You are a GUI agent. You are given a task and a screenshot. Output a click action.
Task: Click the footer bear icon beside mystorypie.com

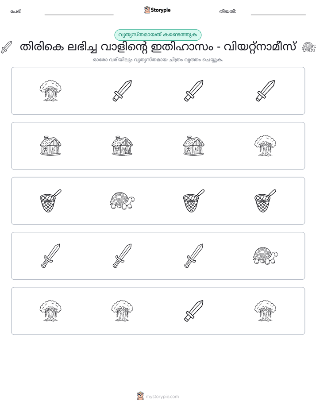pyautogui.click(x=140, y=396)
